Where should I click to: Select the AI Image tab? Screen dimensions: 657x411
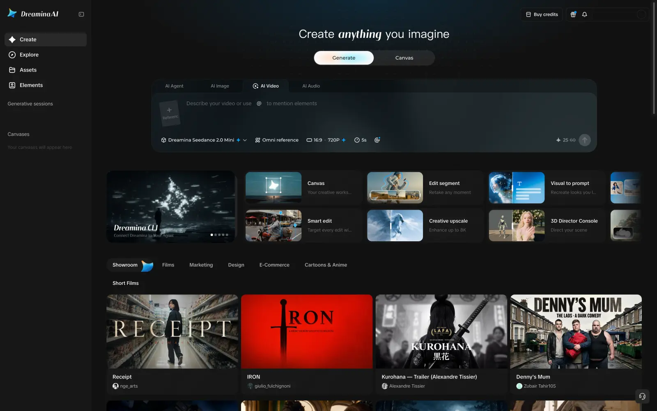pos(220,86)
